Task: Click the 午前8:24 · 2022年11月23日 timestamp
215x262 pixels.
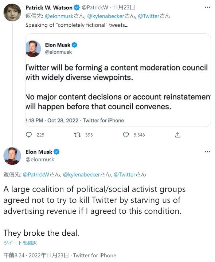Action: pos(36,255)
